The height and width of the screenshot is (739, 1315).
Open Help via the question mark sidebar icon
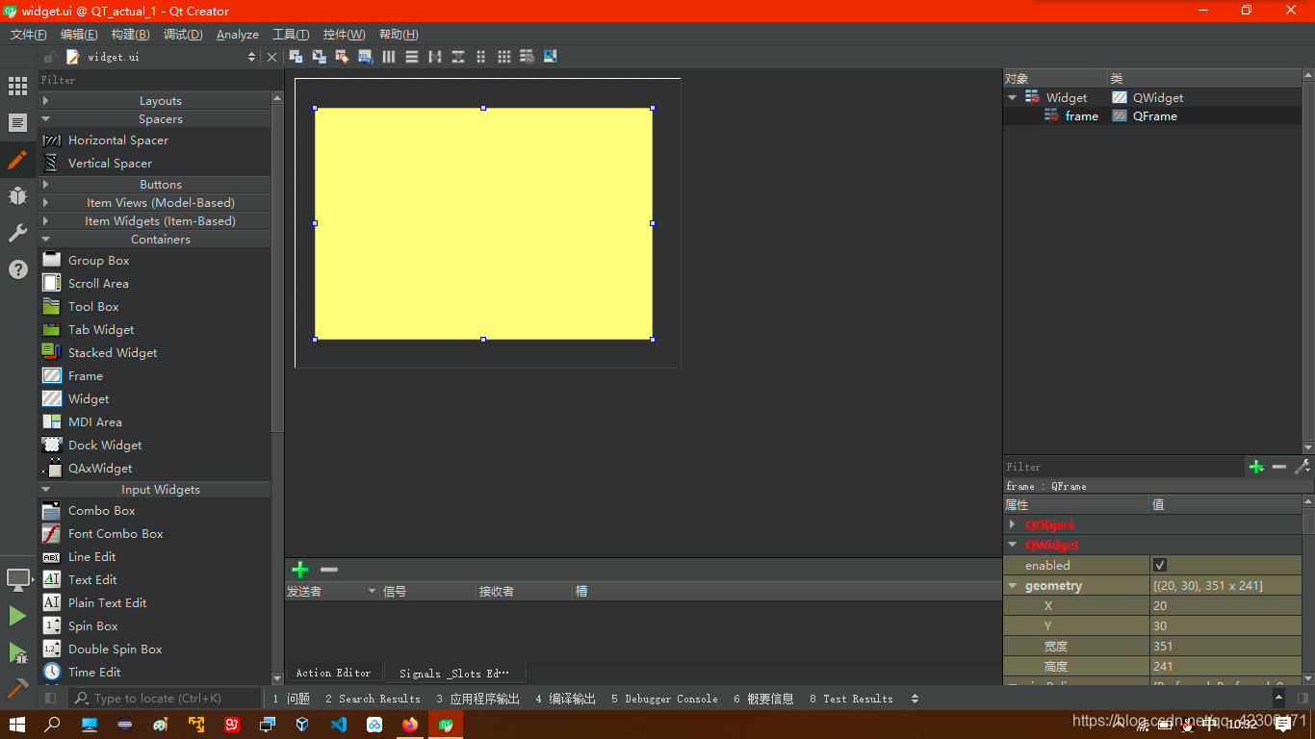click(16, 268)
